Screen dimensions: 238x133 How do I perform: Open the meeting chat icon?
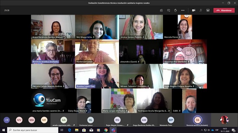(x=169, y=10)
